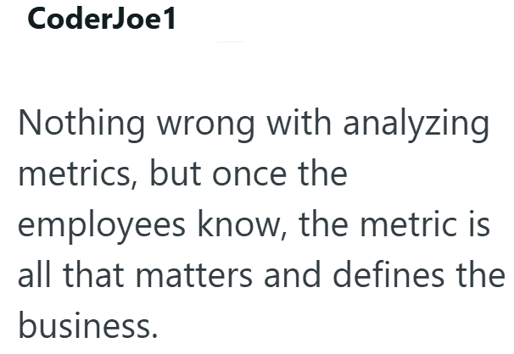Click the word "all" in the fourth line
Image resolution: width=514 pixels, height=354 pixels.
pos(35,274)
